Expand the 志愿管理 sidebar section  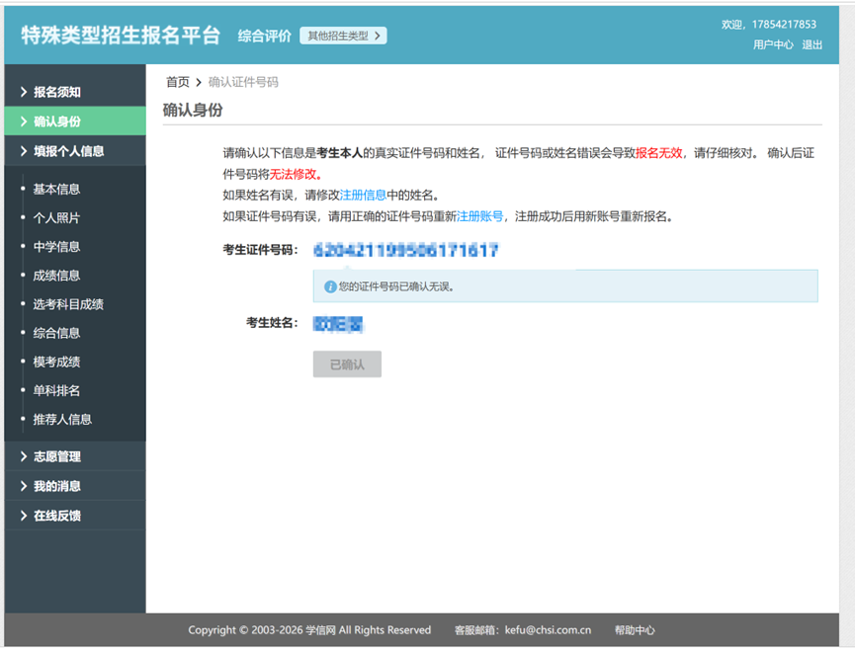pos(75,456)
